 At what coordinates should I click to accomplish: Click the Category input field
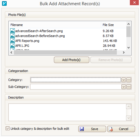pos(76,80)
